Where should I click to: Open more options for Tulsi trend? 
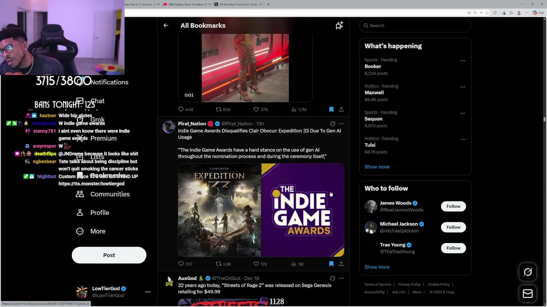point(463,139)
